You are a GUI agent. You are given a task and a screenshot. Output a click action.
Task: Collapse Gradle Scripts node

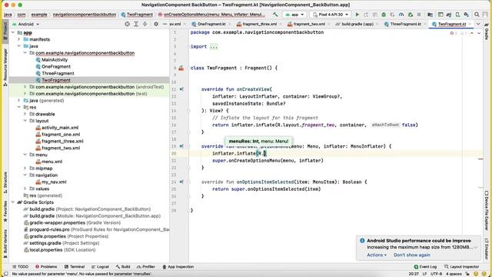(13, 202)
